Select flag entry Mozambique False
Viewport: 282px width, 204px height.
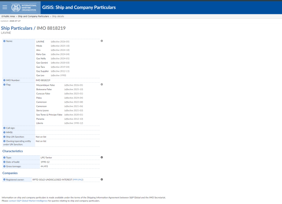[x=45, y=85]
